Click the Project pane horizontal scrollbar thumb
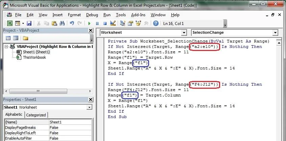 pos(38,91)
